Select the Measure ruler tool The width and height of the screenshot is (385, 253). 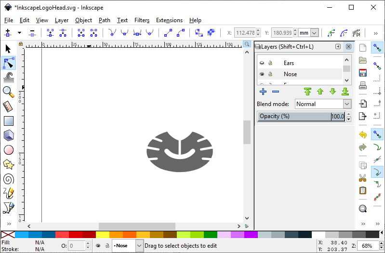[x=8, y=107]
